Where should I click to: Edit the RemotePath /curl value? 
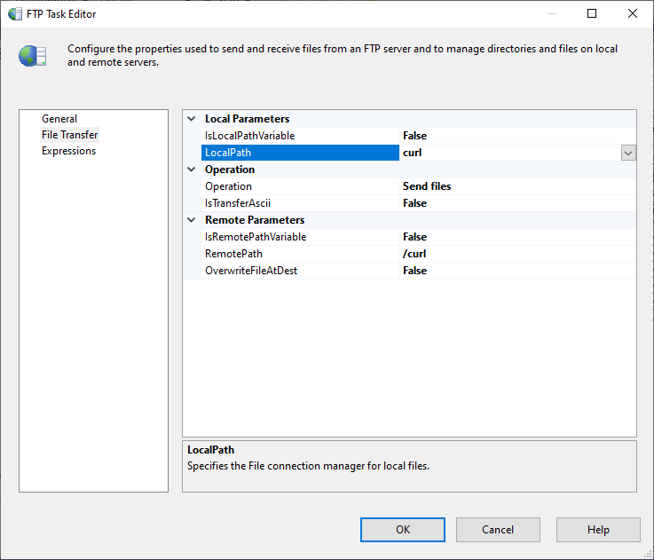414,254
